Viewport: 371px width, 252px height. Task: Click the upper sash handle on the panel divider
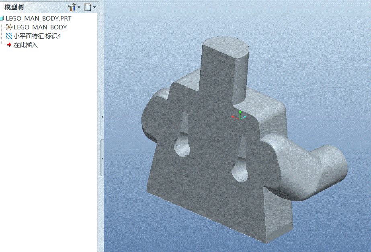(102, 117)
